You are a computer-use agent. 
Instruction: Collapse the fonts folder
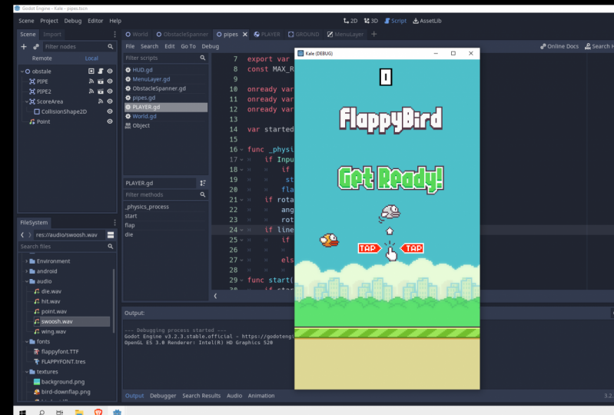click(27, 341)
